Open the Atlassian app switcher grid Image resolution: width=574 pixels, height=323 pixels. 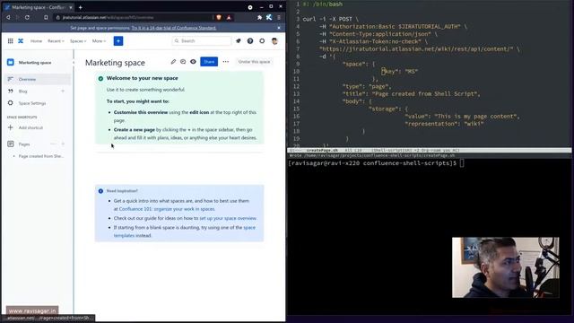tap(10, 41)
